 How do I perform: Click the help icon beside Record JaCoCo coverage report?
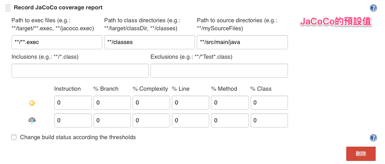[373, 8]
